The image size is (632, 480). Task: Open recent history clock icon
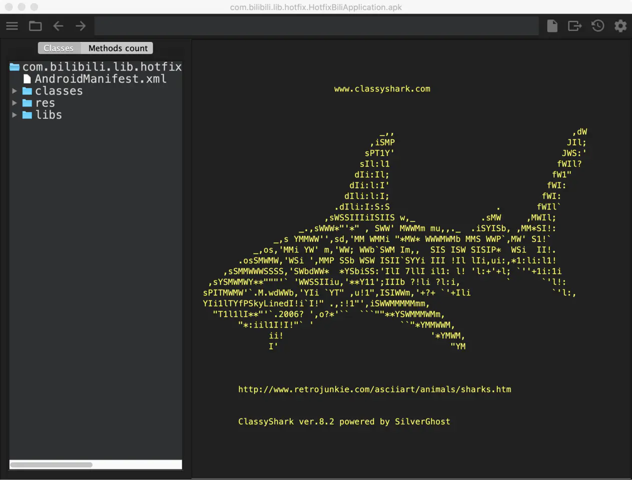[x=597, y=26]
